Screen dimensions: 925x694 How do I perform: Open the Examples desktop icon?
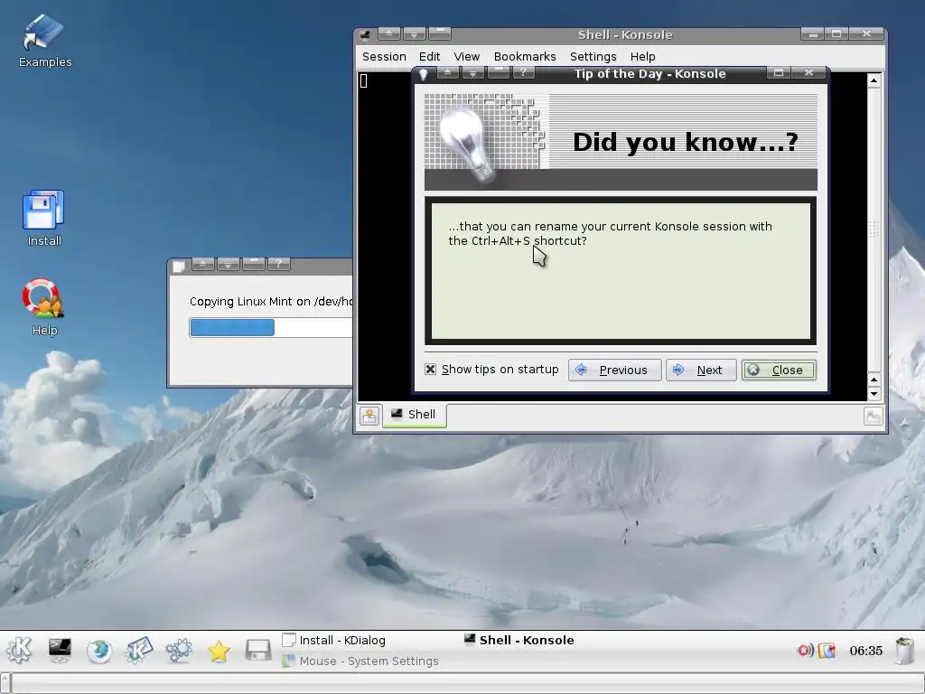point(43,40)
